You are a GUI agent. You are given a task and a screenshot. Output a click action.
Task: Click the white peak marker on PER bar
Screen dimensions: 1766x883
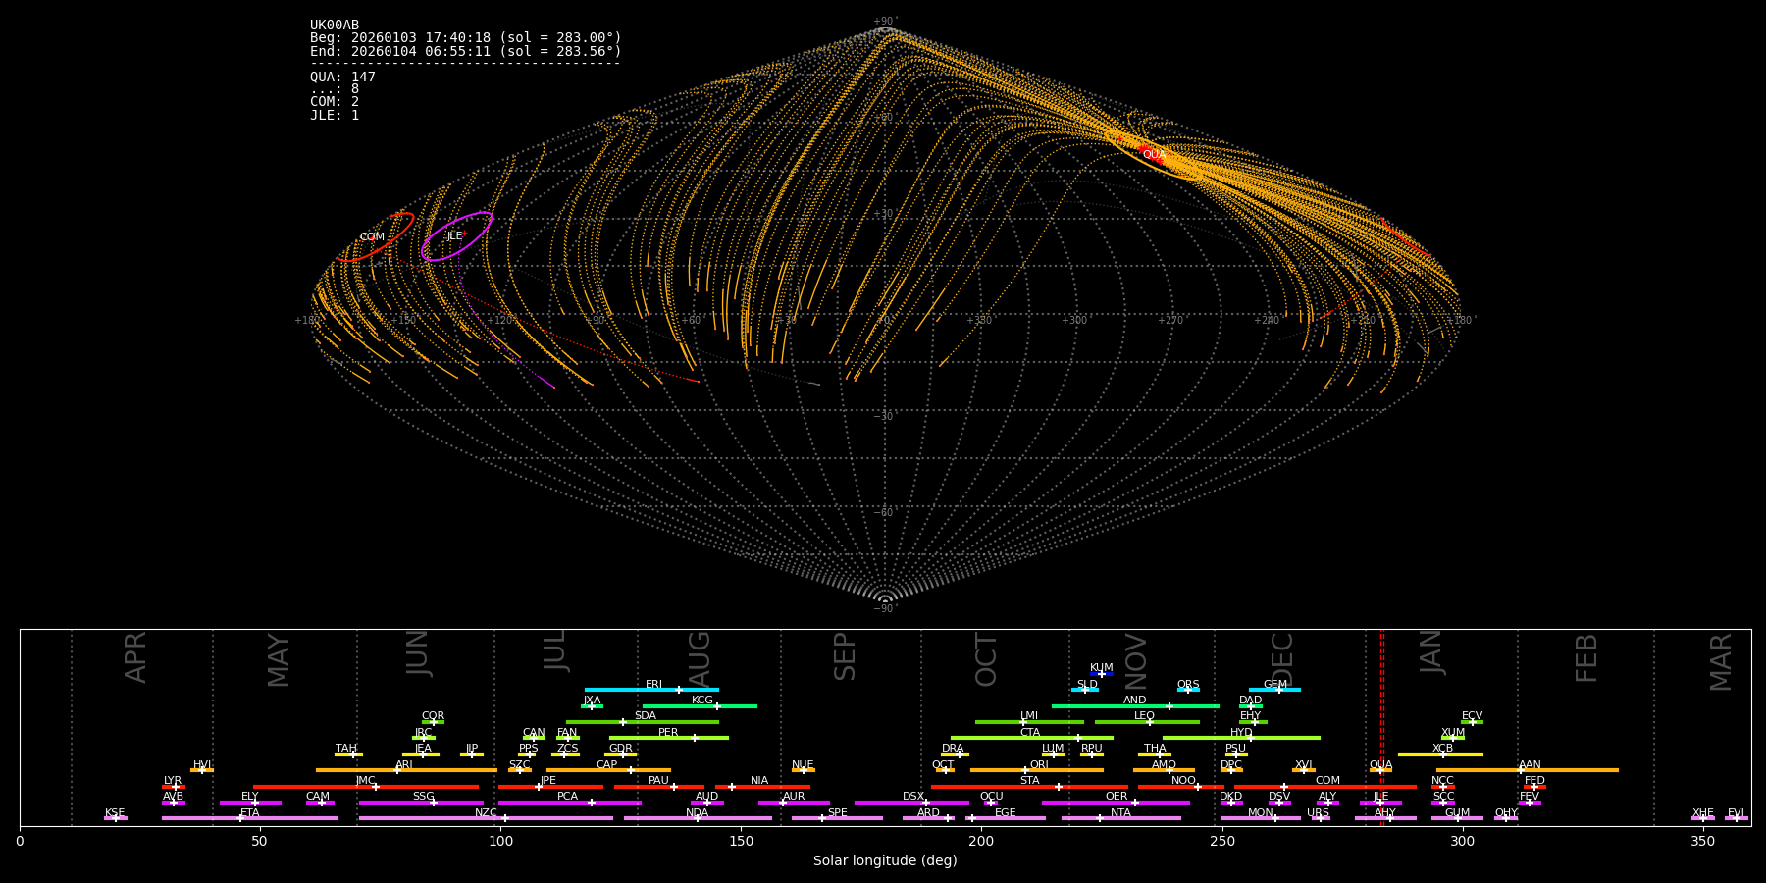coord(695,738)
